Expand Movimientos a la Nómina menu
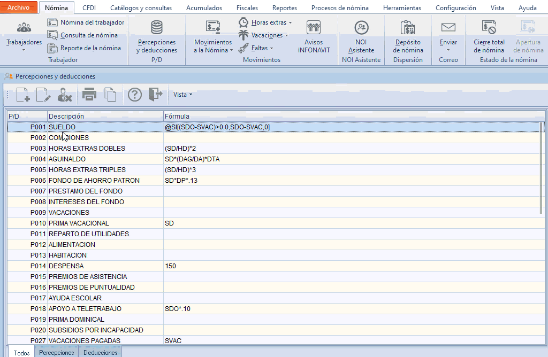548x357 pixels. tap(213, 37)
